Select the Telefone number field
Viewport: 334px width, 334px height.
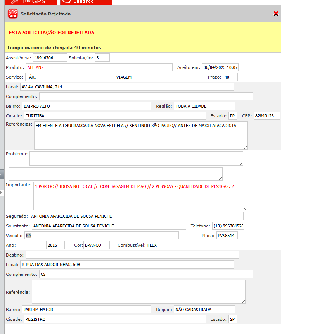coord(228,226)
